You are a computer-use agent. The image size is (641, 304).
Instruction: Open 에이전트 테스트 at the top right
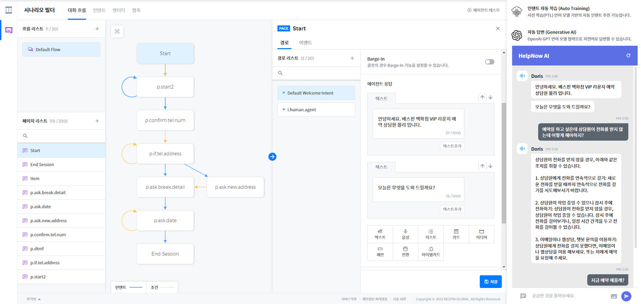click(x=484, y=9)
